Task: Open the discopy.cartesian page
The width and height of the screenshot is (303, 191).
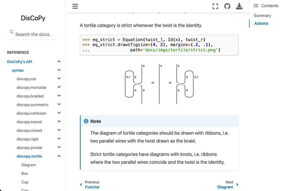Action: [32, 113]
